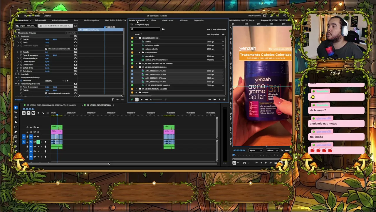Step back one frame in Program monitor

(x=261, y=163)
